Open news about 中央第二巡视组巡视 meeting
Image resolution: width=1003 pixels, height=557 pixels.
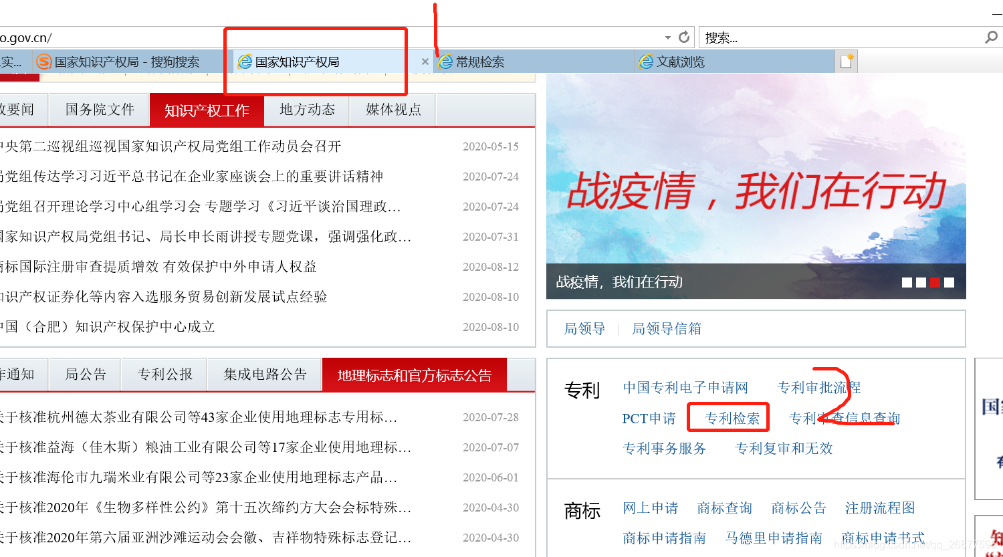tap(171, 146)
